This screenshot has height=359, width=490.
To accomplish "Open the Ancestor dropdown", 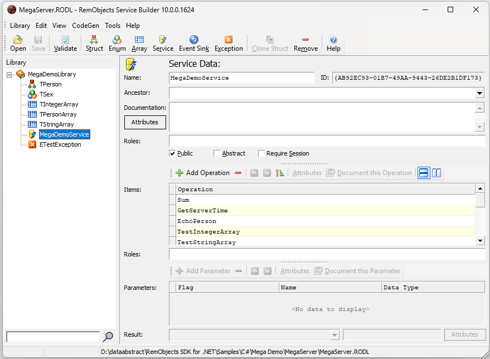I will [x=479, y=93].
